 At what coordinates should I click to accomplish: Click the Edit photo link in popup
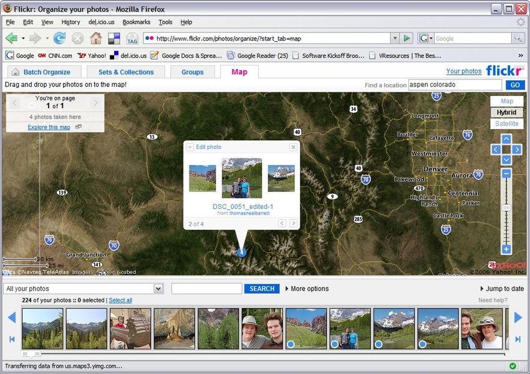(x=208, y=147)
